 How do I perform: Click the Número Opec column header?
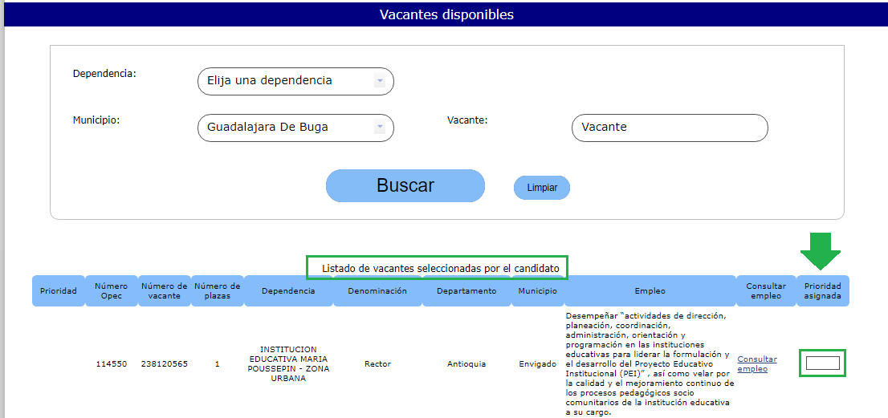pyautogui.click(x=111, y=290)
